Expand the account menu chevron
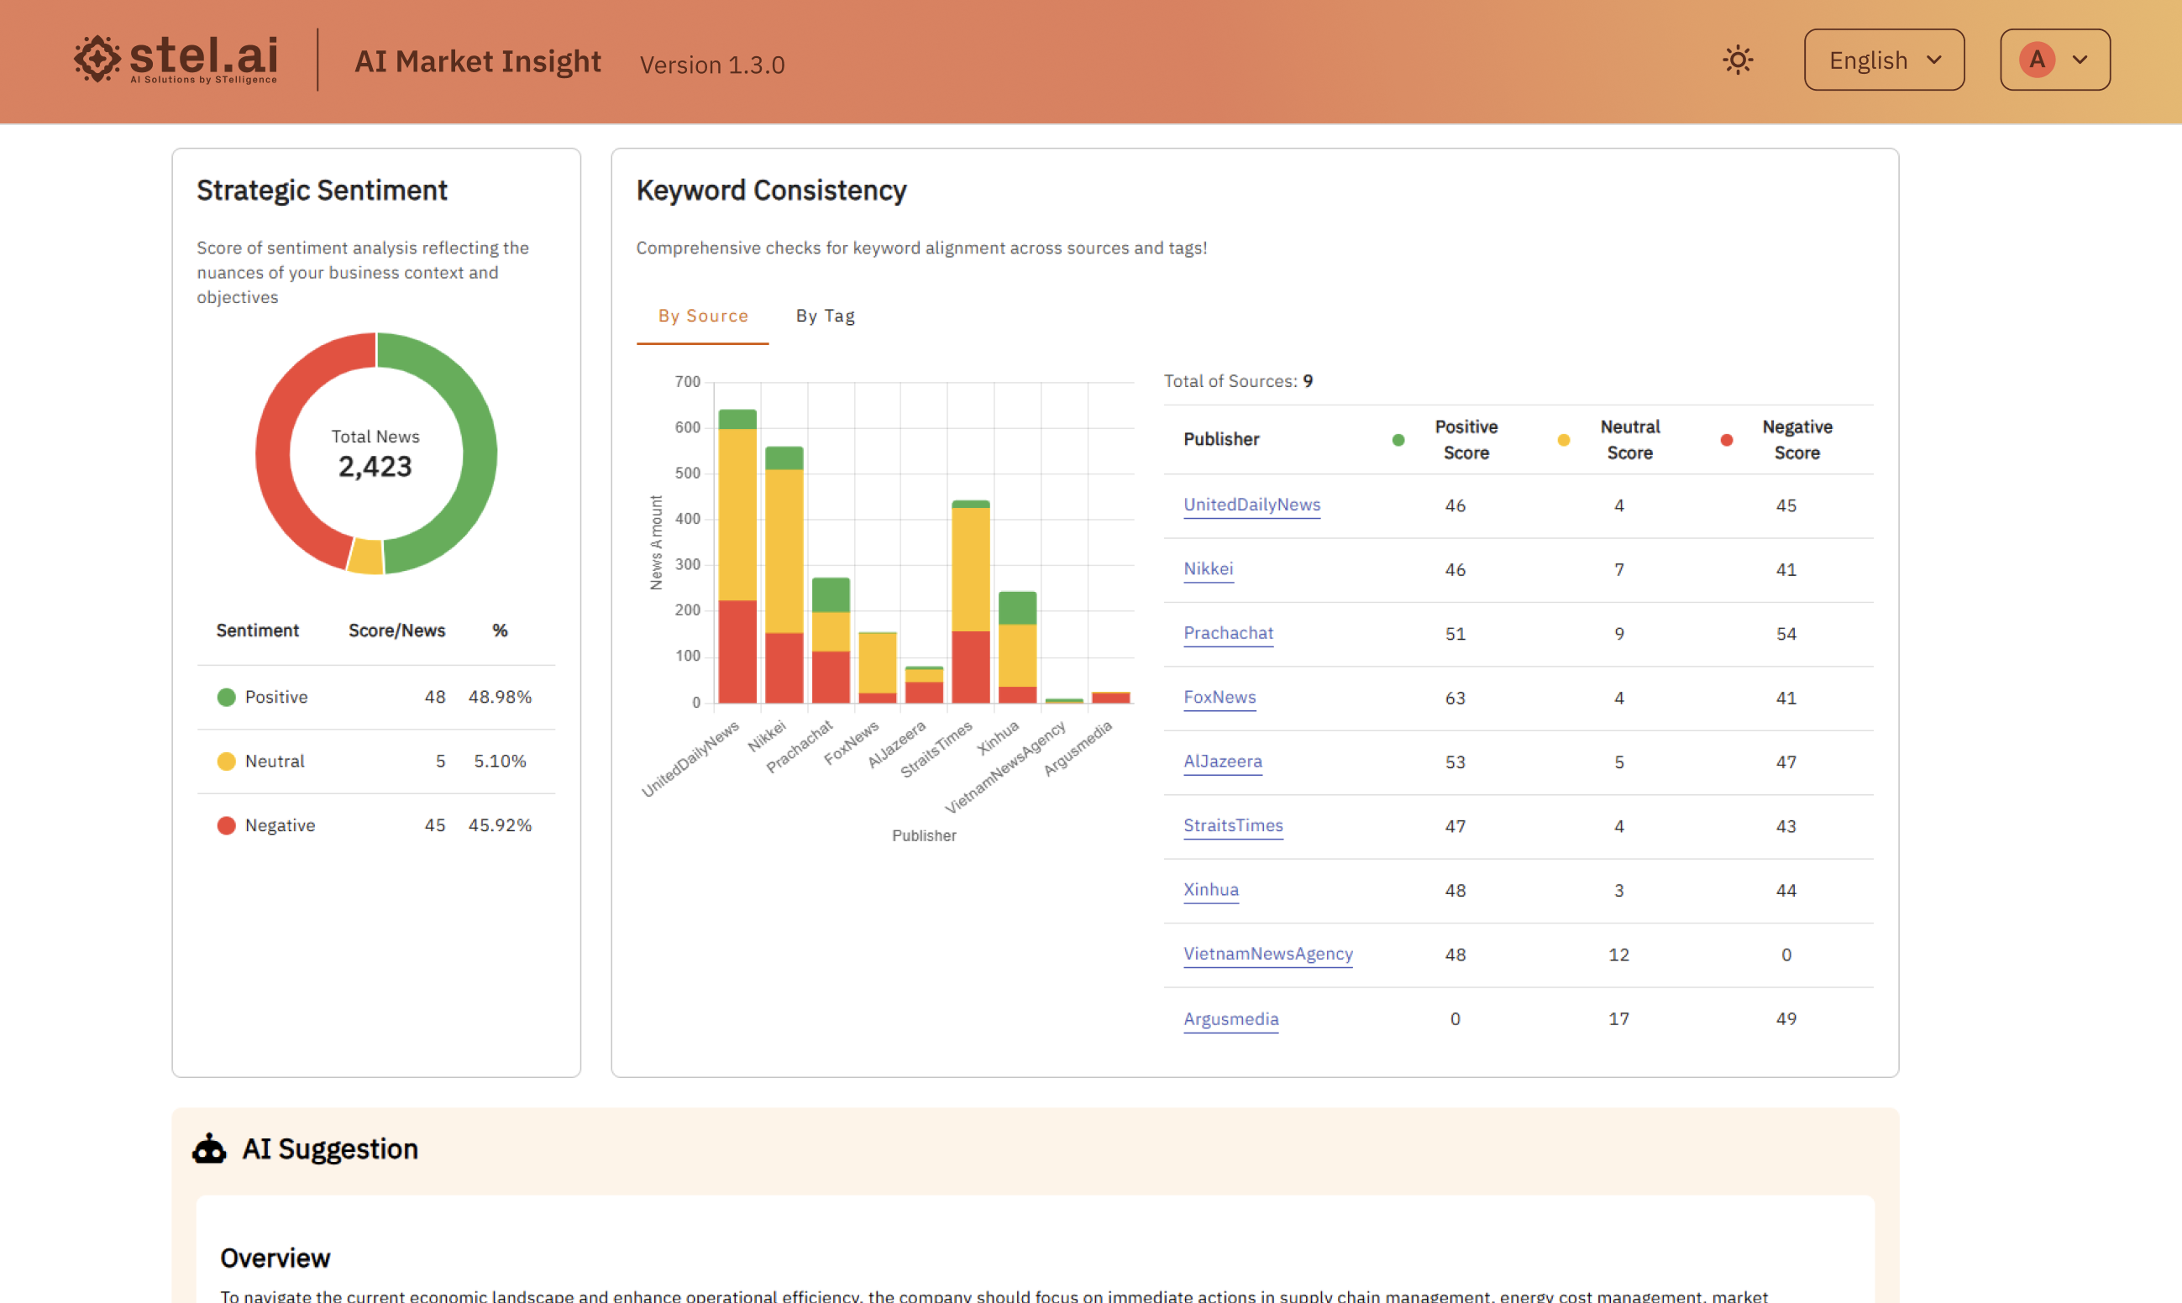 pos(2080,60)
